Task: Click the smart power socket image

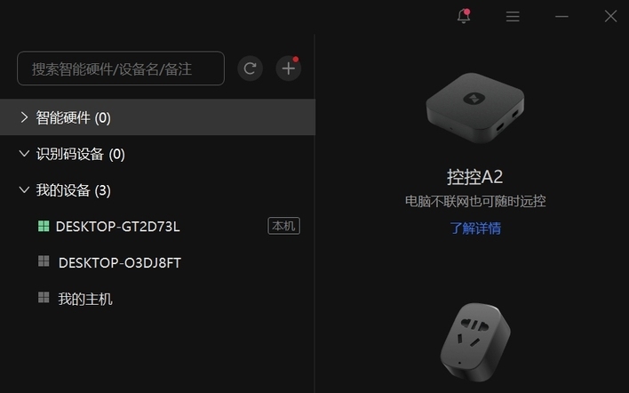Action: coord(475,342)
